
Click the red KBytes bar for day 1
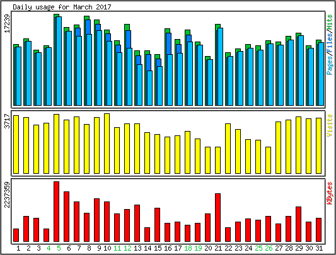(x=16, y=235)
